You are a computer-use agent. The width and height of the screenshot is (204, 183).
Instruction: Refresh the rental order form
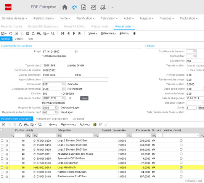coord(33,34)
